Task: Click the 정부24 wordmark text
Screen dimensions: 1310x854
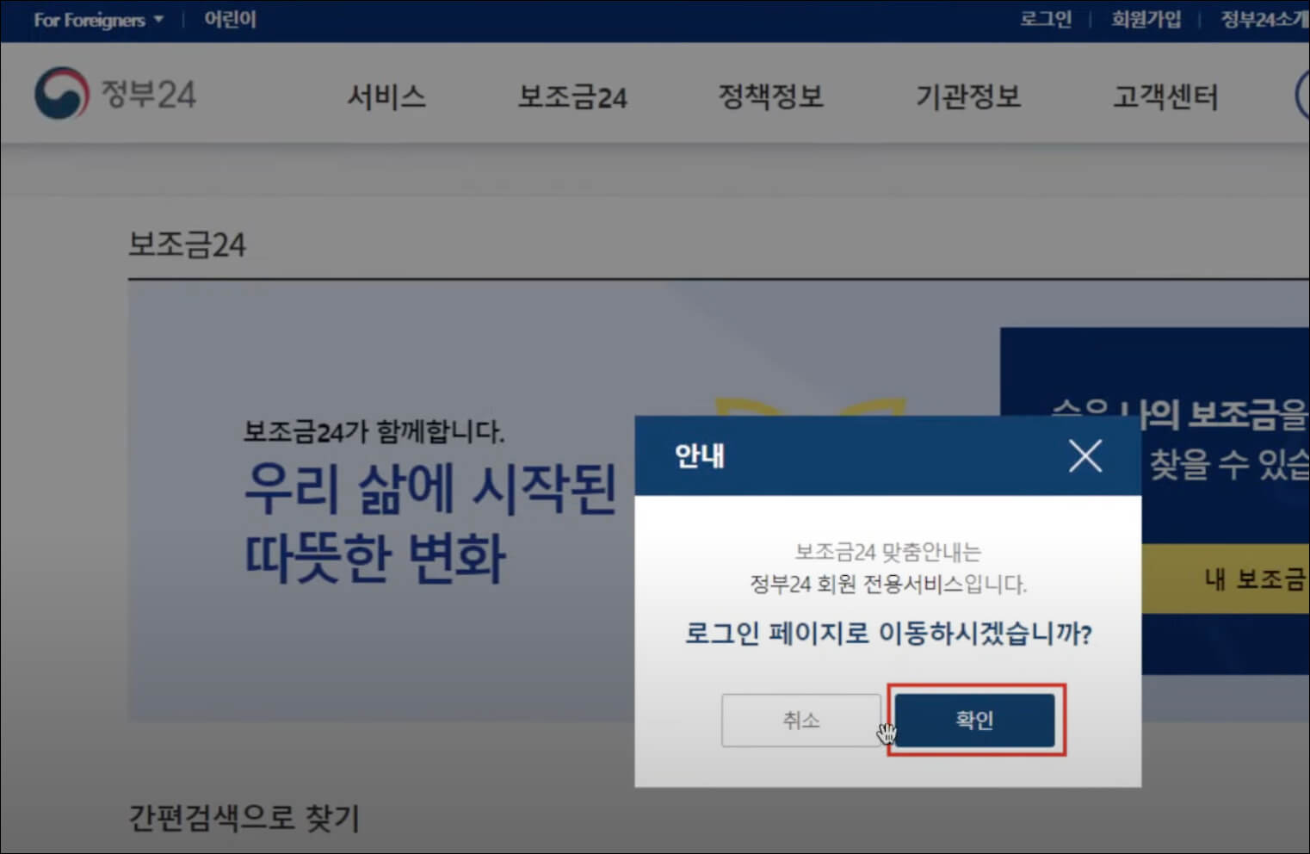Action: click(x=148, y=94)
